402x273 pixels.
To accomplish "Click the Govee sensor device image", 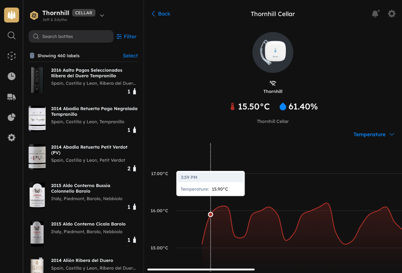I will (x=273, y=52).
